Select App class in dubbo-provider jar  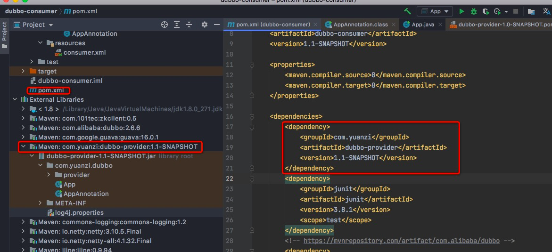pos(69,185)
